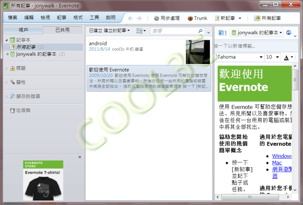Image resolution: width=303 pixels, height=205 pixels.
Task: Open the 已建立 sort order dropdown
Action: pos(110,30)
